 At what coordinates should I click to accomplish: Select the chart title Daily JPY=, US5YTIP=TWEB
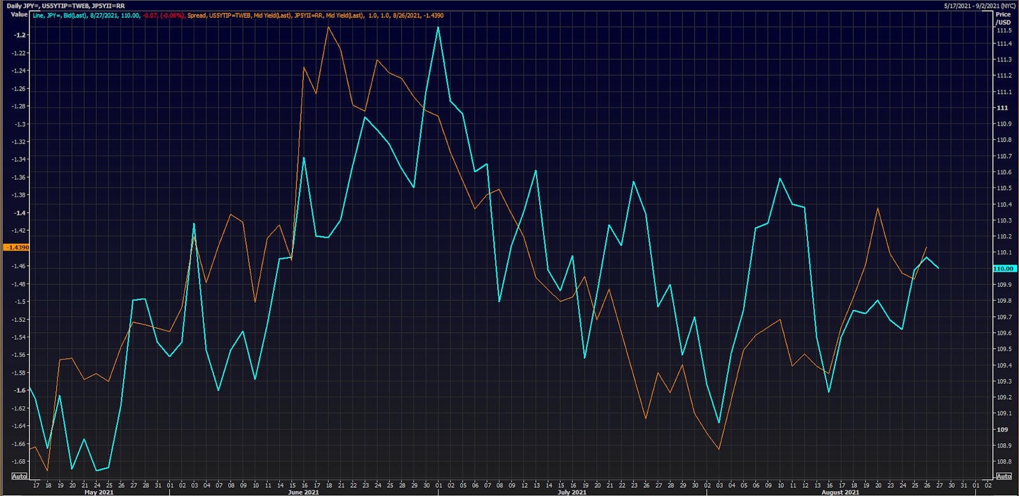[66, 6]
